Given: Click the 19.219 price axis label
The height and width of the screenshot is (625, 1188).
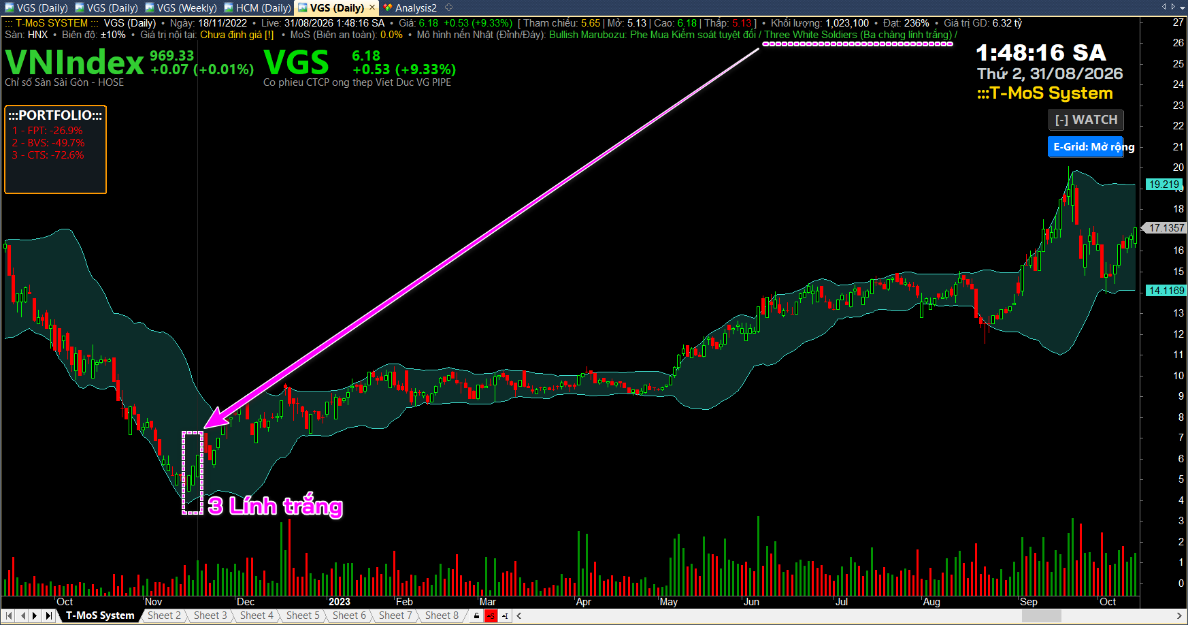Looking at the screenshot, I should [x=1164, y=185].
